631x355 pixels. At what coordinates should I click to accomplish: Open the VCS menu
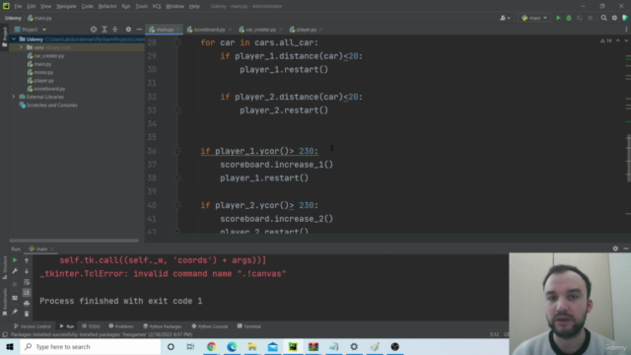pyautogui.click(x=157, y=6)
